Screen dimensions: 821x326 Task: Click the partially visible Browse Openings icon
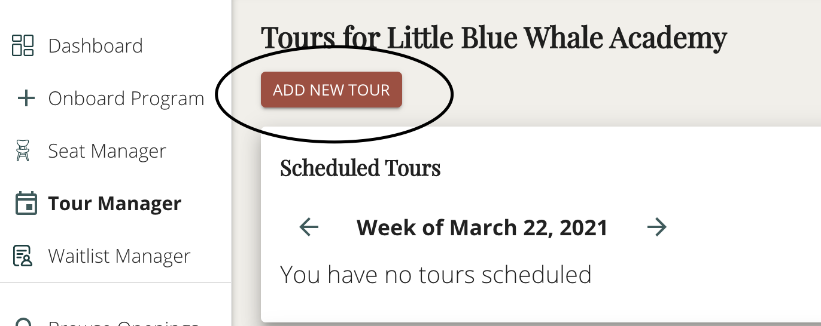(x=23, y=322)
